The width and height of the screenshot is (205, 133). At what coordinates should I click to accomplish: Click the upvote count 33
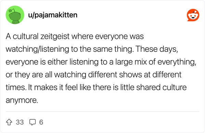[x=20, y=122]
